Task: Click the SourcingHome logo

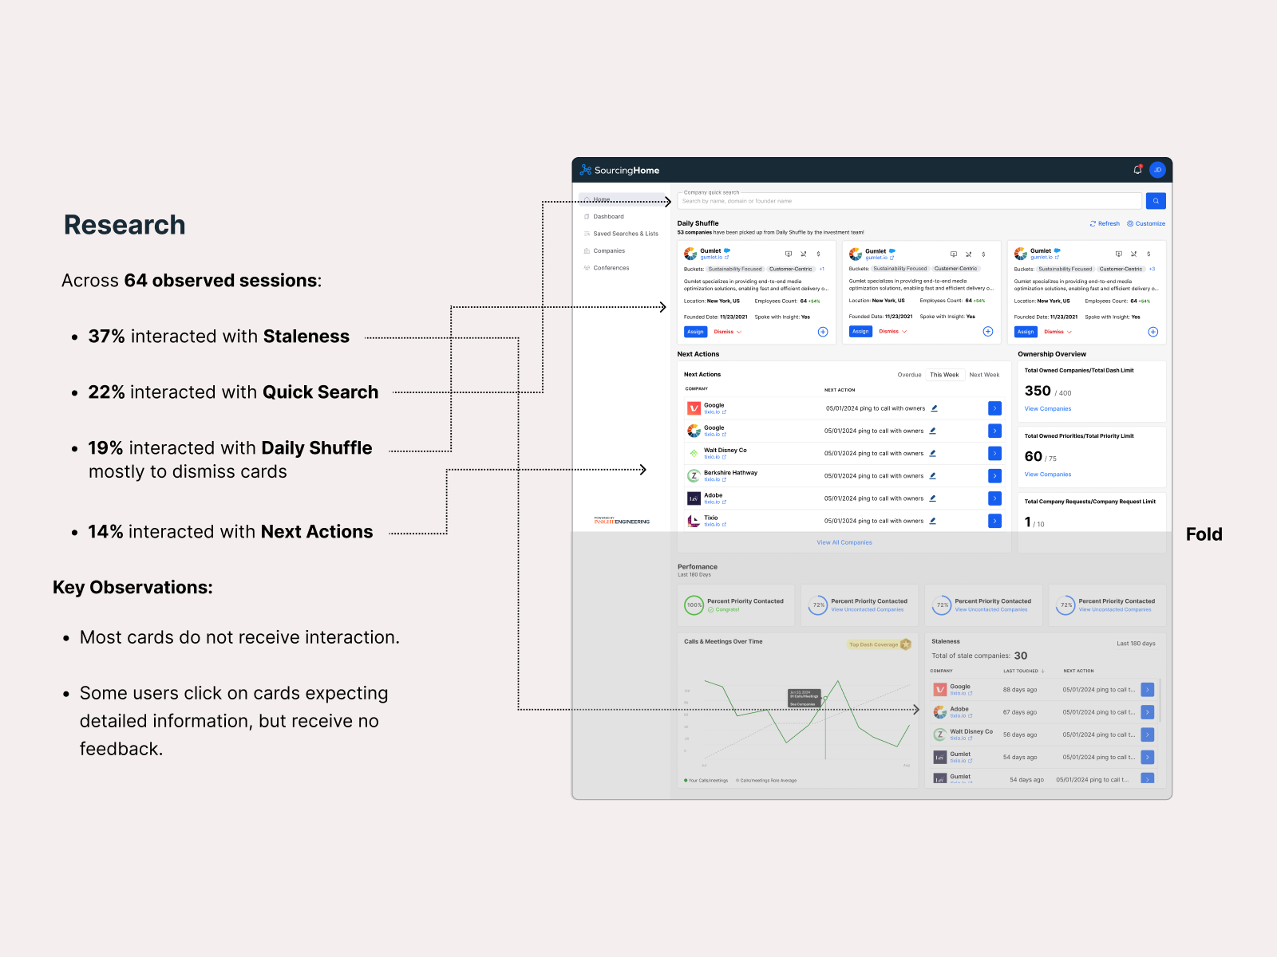Action: tap(620, 170)
